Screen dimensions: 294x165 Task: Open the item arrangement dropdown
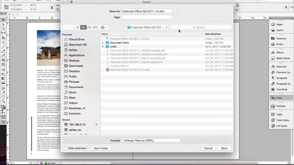[103, 27]
